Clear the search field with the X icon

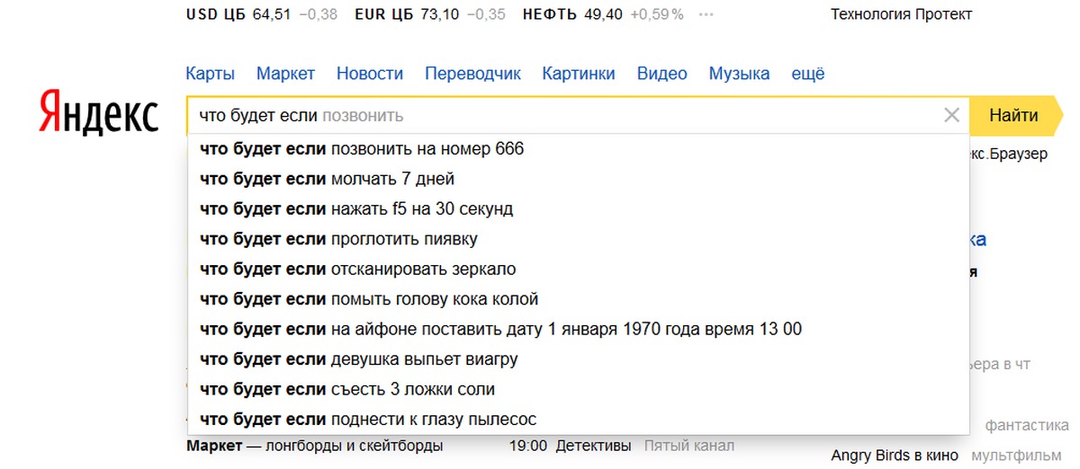click(952, 115)
